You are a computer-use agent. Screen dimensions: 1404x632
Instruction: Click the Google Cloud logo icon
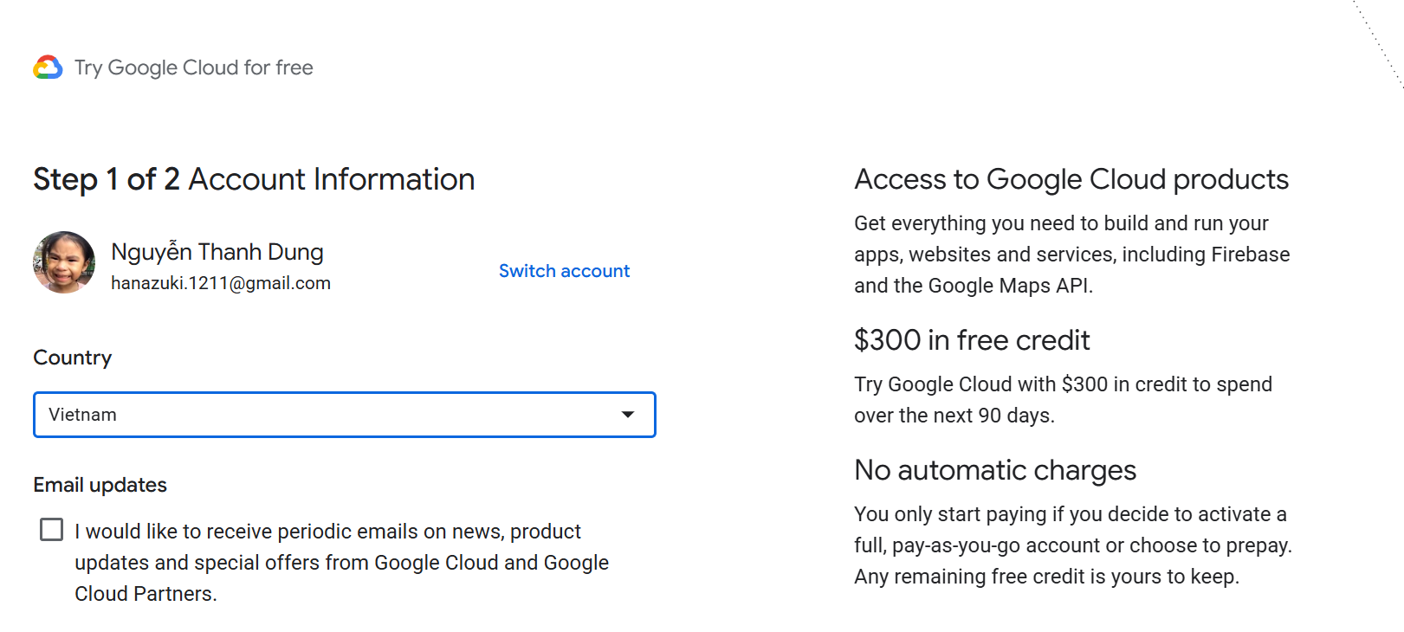tap(48, 68)
